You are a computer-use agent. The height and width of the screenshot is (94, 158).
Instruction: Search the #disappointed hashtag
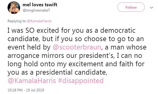(81, 81)
